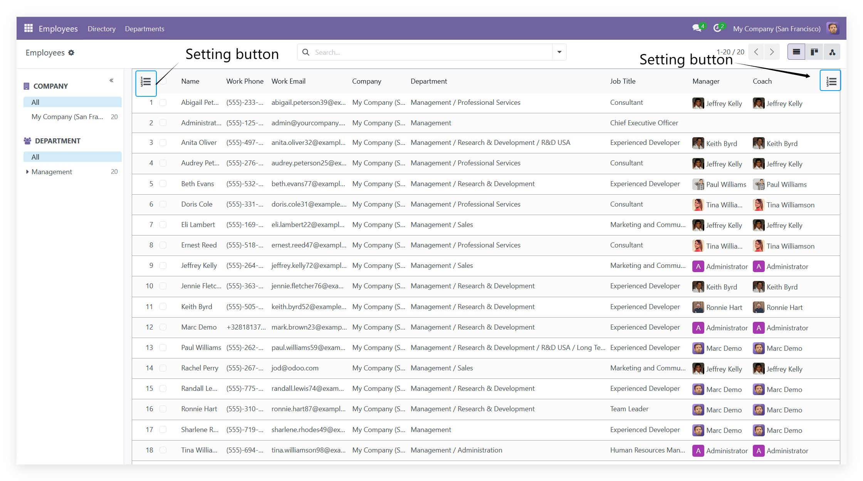863x481 pixels.
Task: Select checkbox for Ronnie Hart row 16
Action: 163,409
